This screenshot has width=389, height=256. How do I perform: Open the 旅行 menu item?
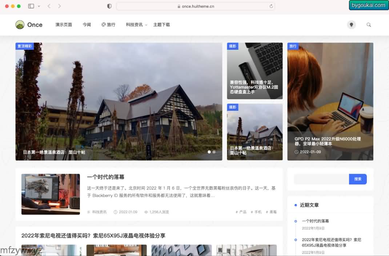coord(108,25)
